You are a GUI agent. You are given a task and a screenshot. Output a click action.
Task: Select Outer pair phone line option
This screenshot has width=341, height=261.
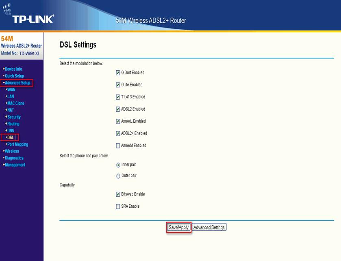click(118, 176)
